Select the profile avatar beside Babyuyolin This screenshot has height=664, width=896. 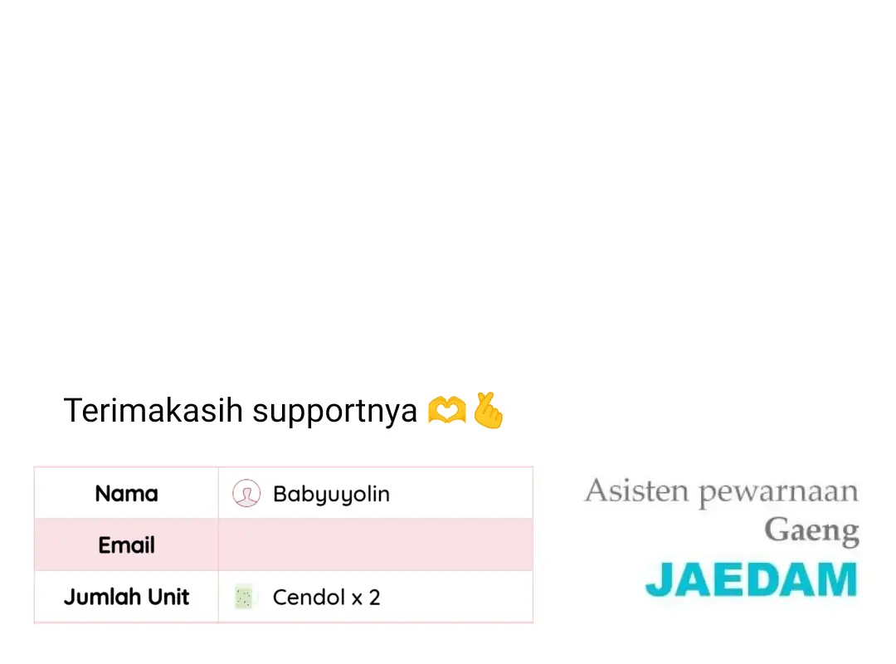click(x=246, y=493)
